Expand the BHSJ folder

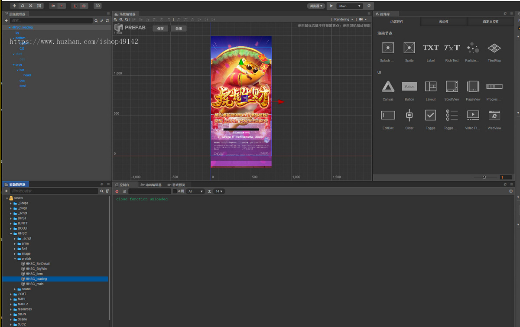(x=11, y=218)
